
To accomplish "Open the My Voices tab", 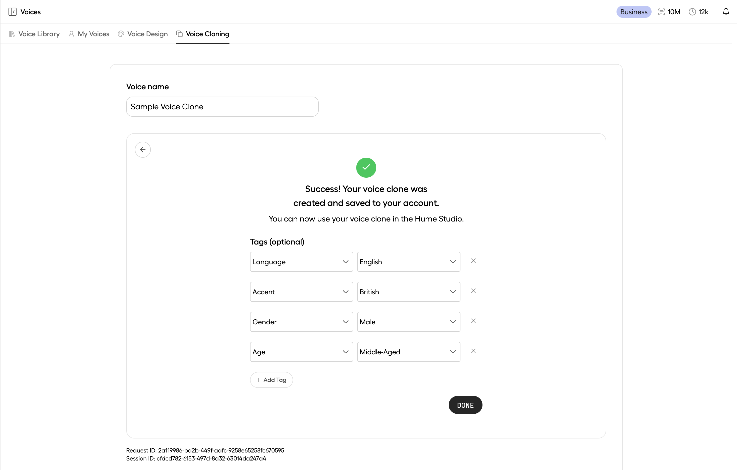I will pyautogui.click(x=89, y=34).
